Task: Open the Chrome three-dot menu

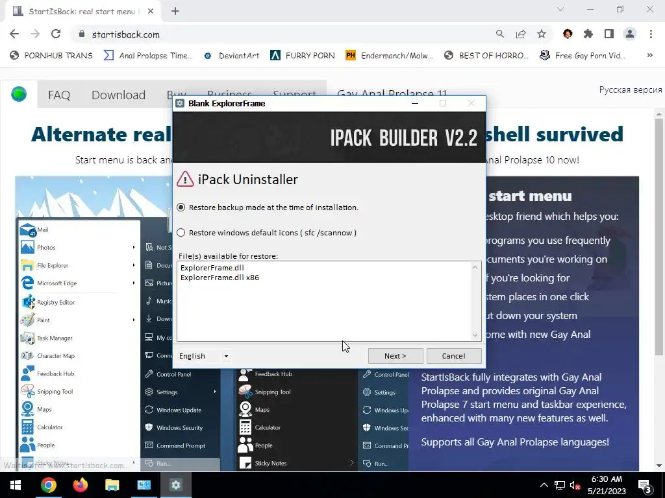Action: (x=651, y=34)
